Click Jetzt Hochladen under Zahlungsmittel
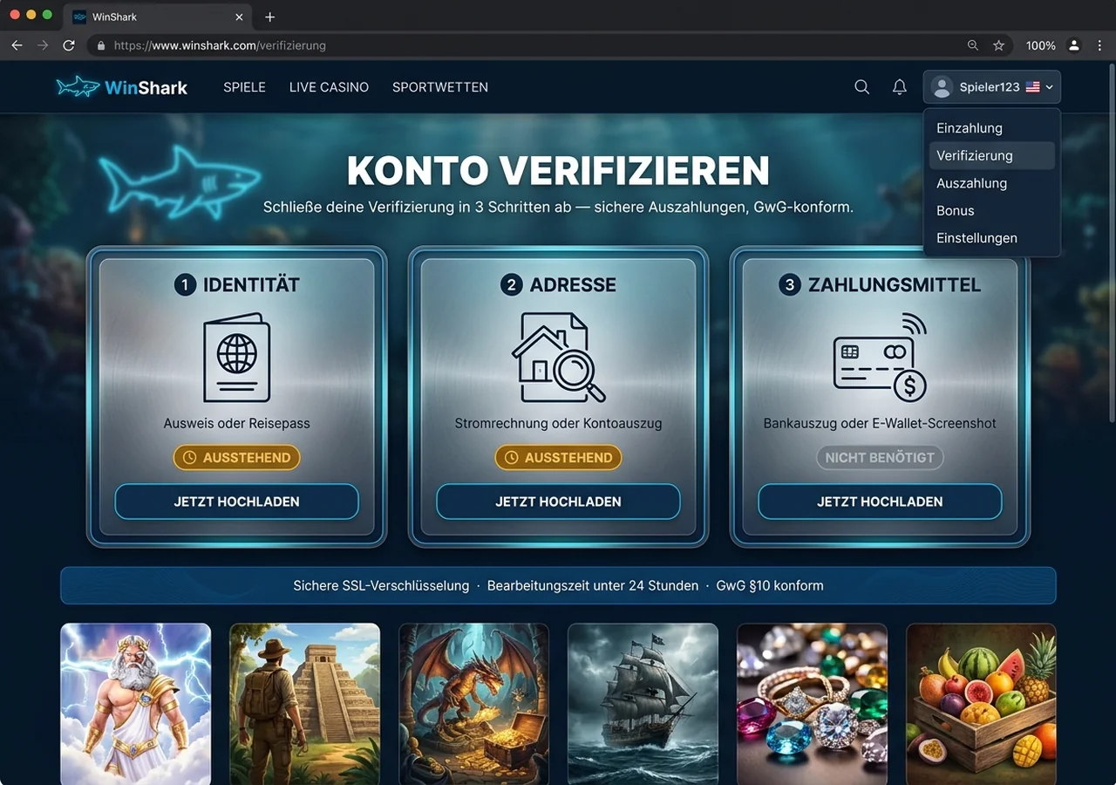The image size is (1116, 785). [x=880, y=502]
